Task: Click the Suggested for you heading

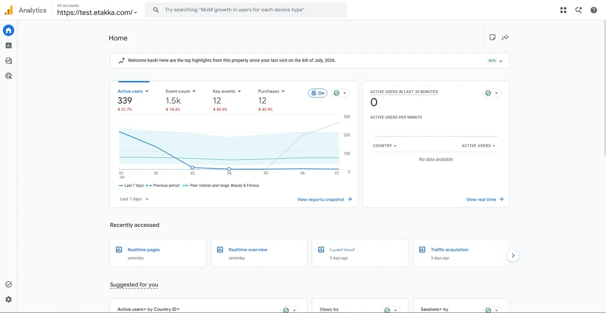Action: coord(134,285)
